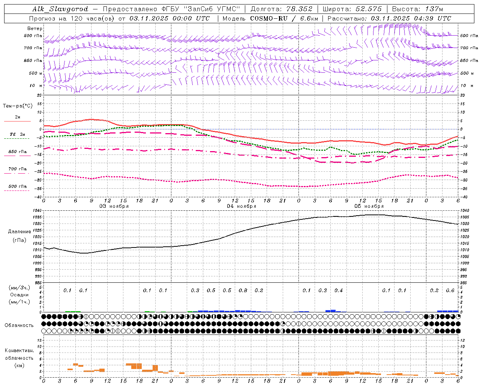Click the "03 ноября" date label
This screenshot has width=480, height=384.
click(114, 206)
